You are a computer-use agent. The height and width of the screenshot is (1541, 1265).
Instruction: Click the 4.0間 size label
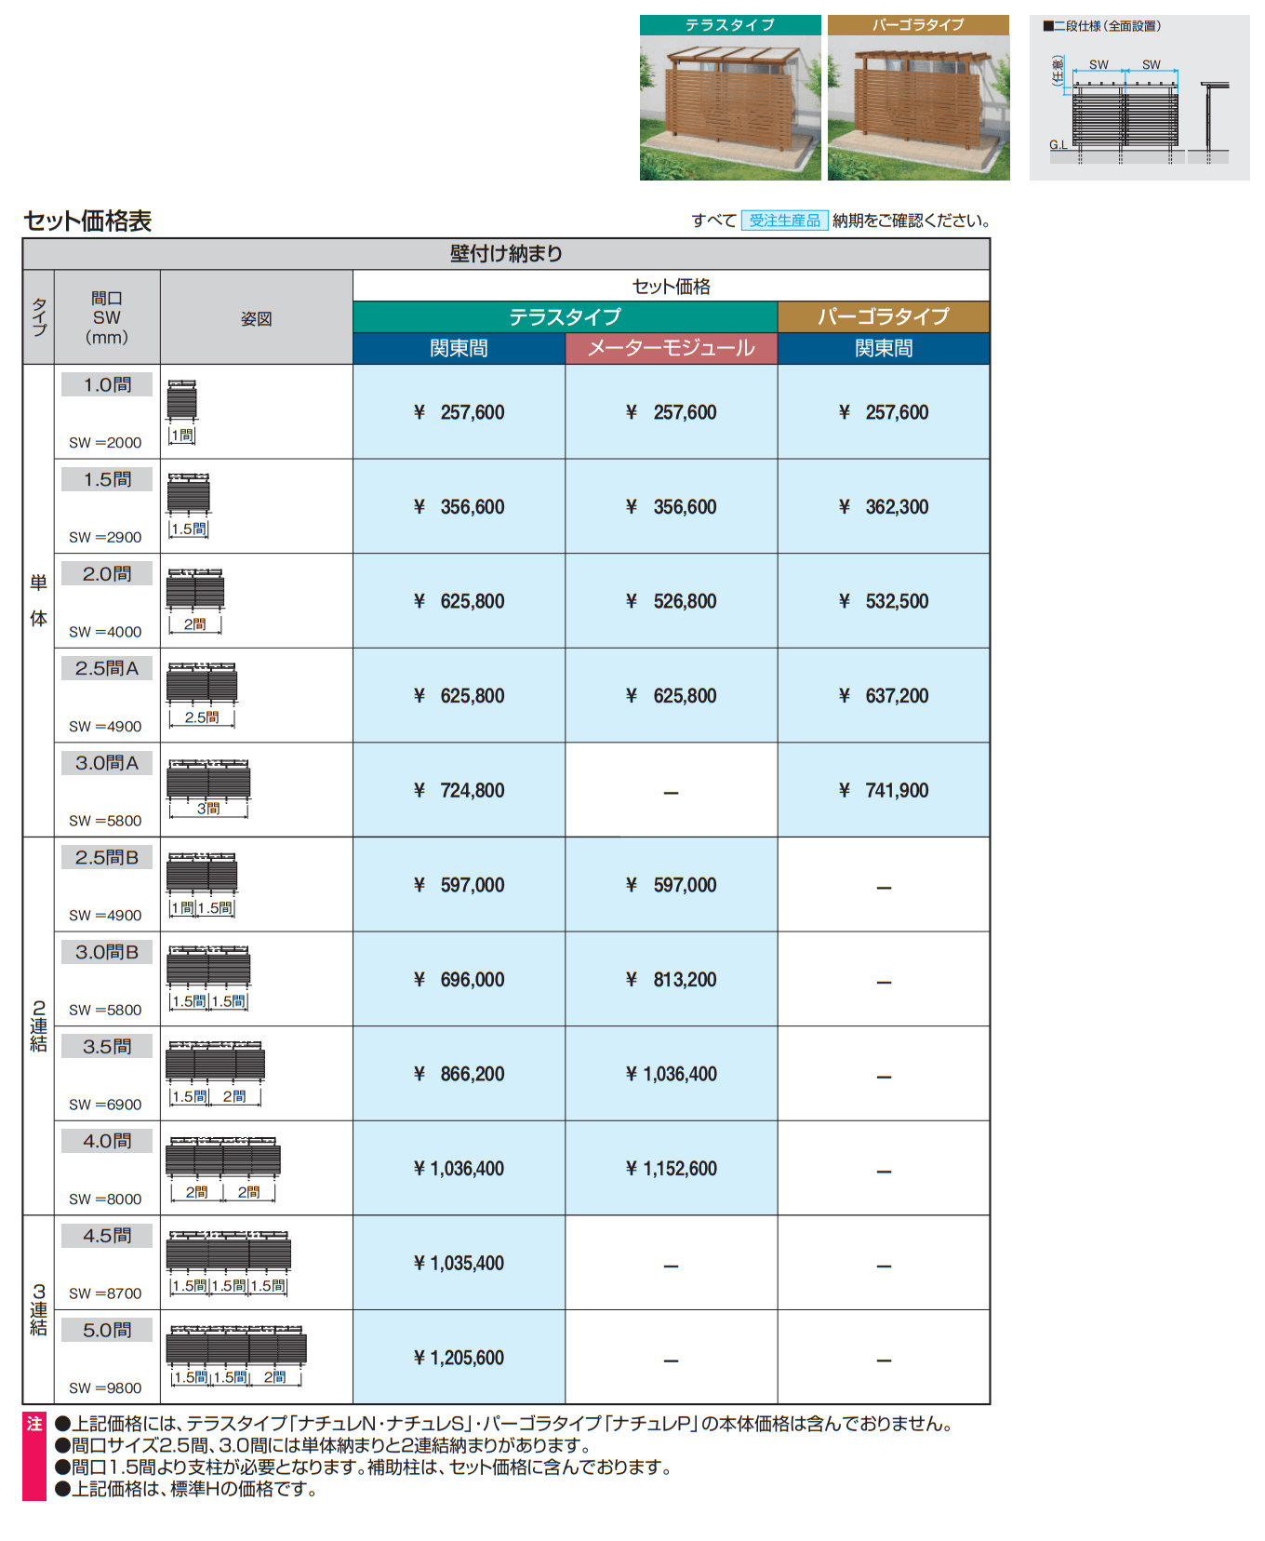107,1141
